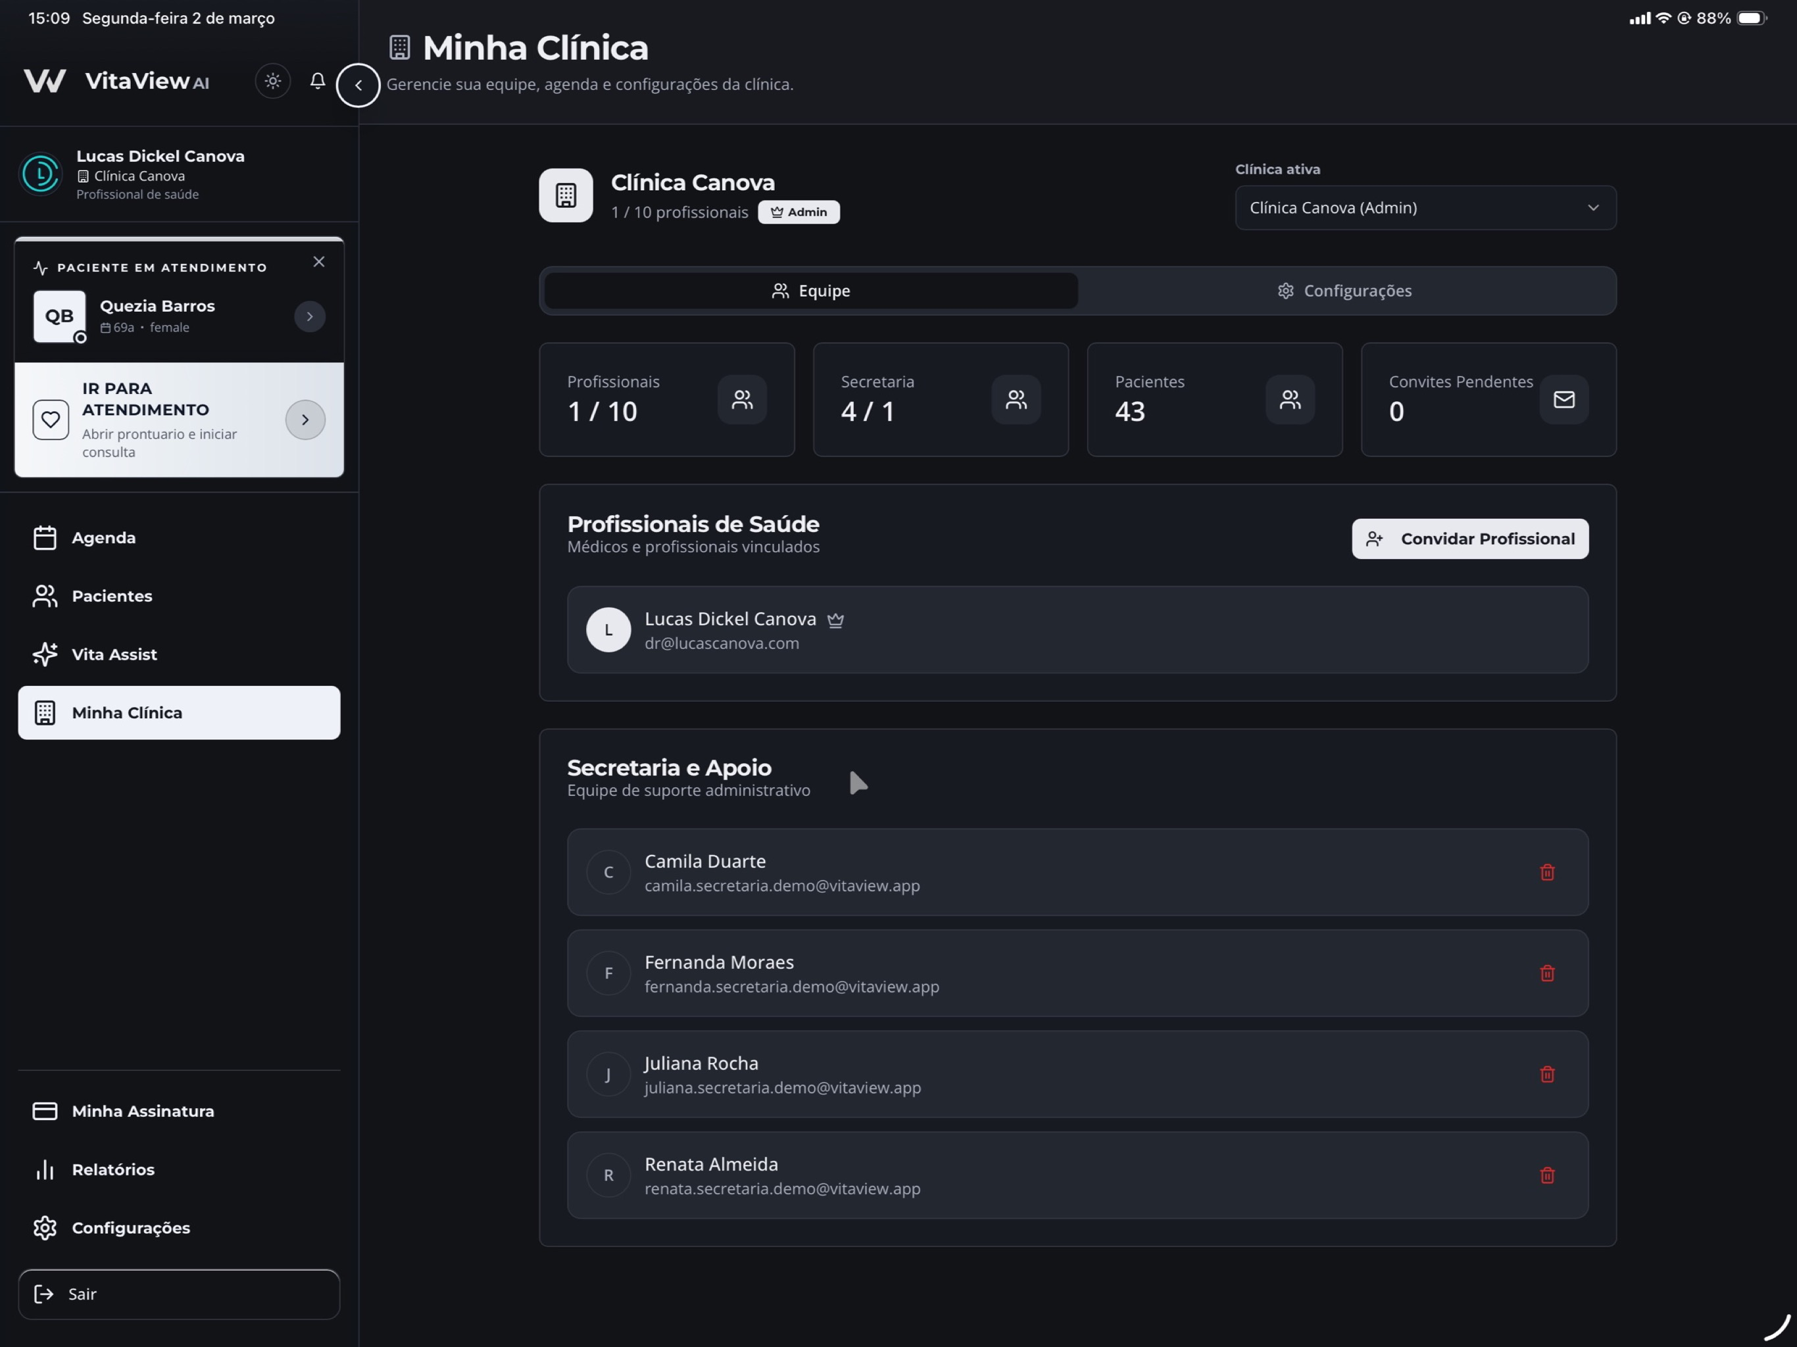Delete Renata Almeida with the trash icon
Image resolution: width=1797 pixels, height=1347 pixels.
[1548, 1177]
